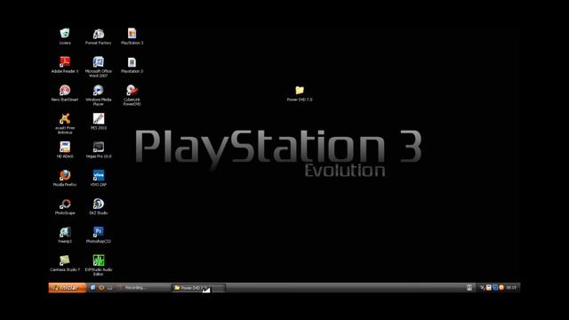Click the blue quick launch icon by Iniciar

point(92,288)
